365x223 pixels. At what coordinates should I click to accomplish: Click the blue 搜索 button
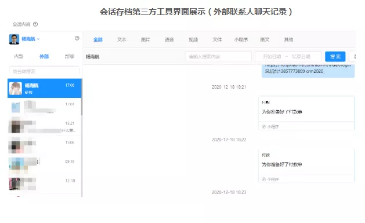click(335, 56)
